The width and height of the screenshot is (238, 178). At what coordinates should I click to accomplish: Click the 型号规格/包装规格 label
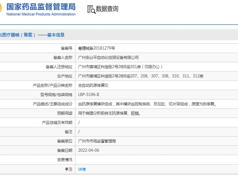57,95
